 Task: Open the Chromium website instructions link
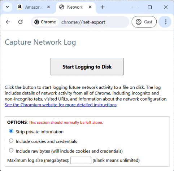coord(61,105)
